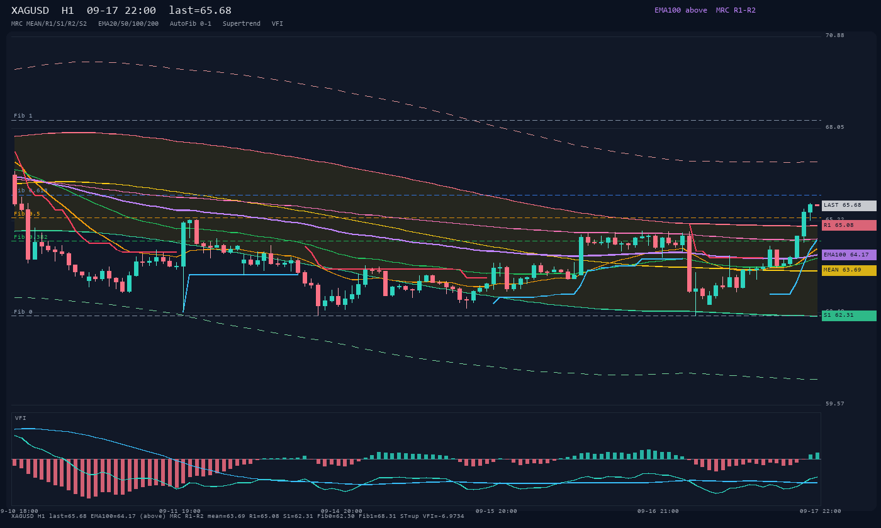Click the last=65.68 header value
Screen dimensions: 881x528
(x=200, y=11)
